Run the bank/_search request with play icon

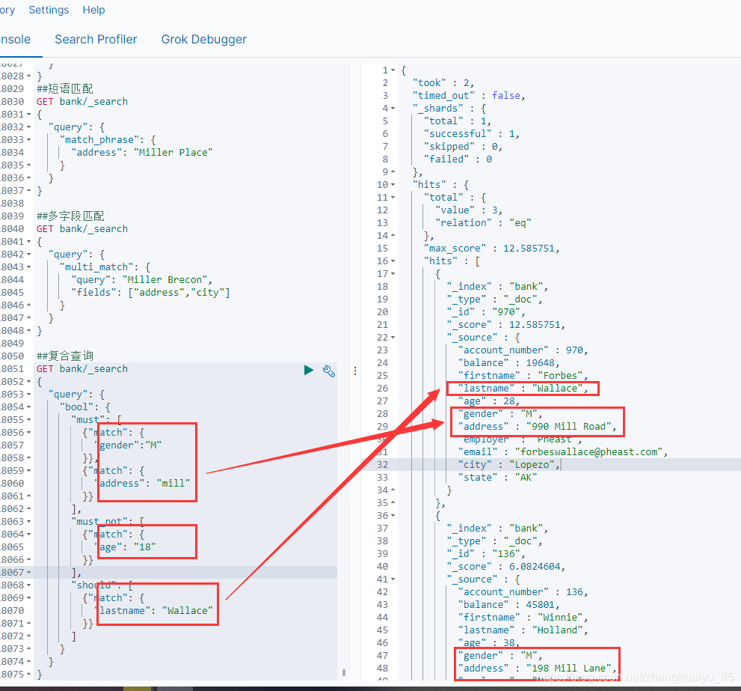coord(309,370)
